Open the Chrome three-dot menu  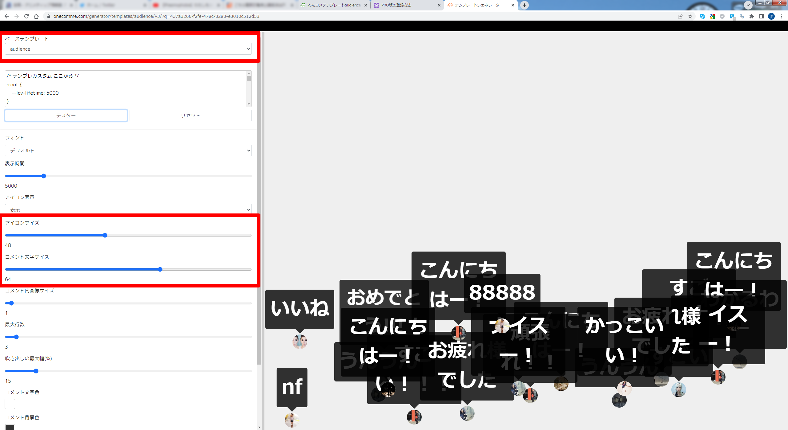point(781,16)
